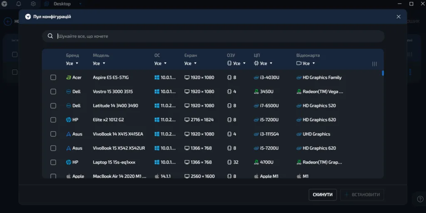Click the Desktop tab in title bar
The image size is (426, 213).
(x=62, y=4)
